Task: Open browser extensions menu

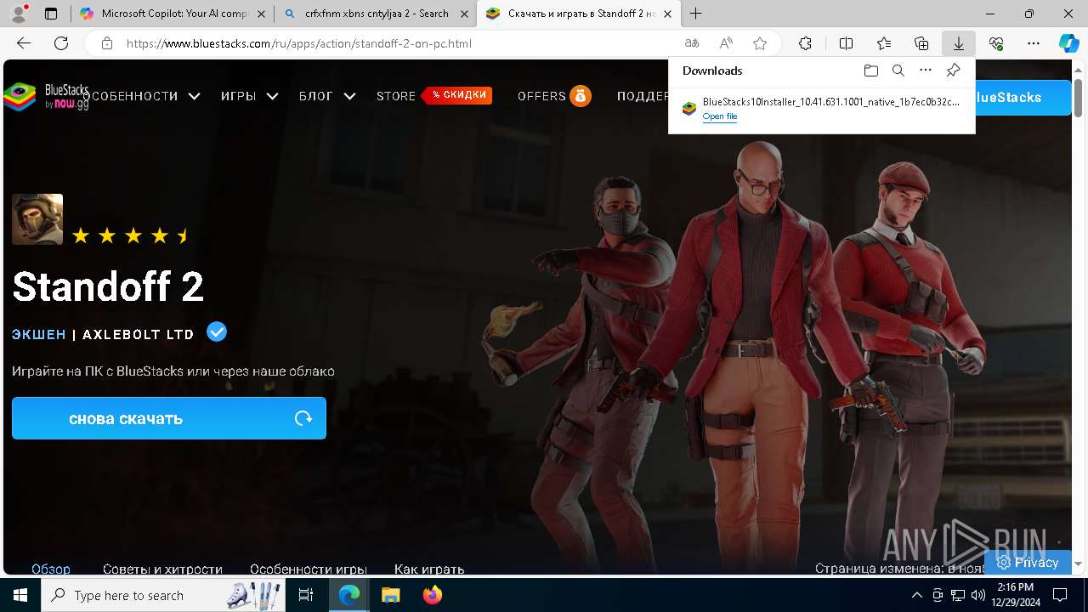Action: [x=805, y=43]
